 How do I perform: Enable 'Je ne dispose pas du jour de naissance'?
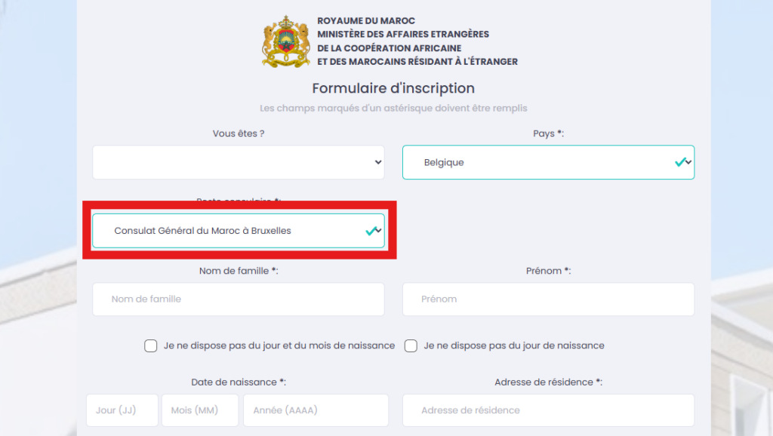coord(411,346)
